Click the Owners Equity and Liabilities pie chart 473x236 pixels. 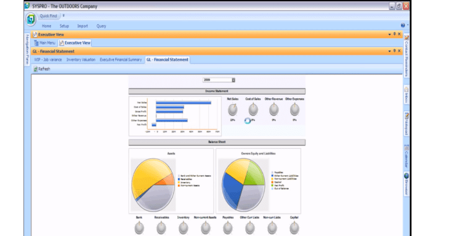click(243, 185)
